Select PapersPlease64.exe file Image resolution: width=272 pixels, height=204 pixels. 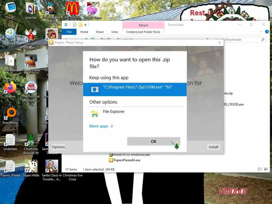[125, 160]
